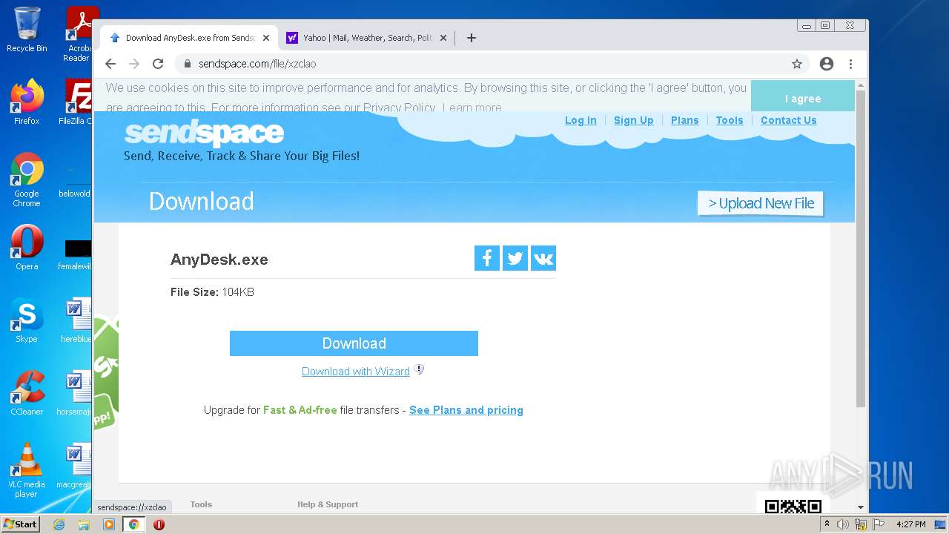The height and width of the screenshot is (534, 949).
Task: Click the blue Download button
Action: click(x=354, y=343)
